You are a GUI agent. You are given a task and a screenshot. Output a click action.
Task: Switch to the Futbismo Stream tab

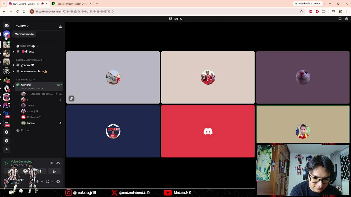[x=72, y=4]
